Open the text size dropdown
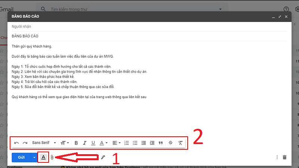Viewport: 299px width, 168px height. click(65, 143)
